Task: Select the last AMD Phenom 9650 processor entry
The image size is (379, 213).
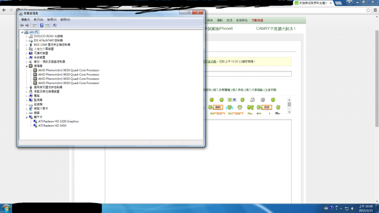Action: click(x=68, y=83)
